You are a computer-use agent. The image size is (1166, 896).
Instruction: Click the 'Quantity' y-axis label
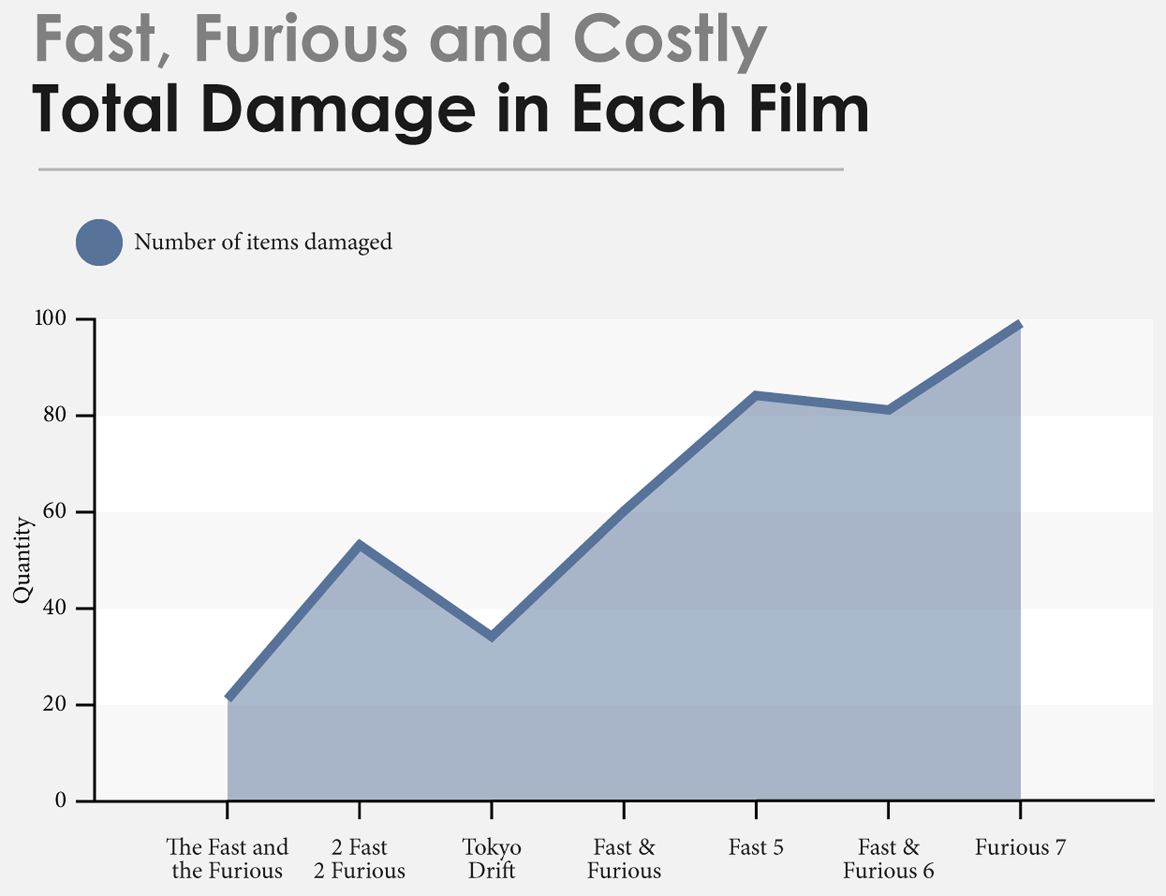[22, 560]
